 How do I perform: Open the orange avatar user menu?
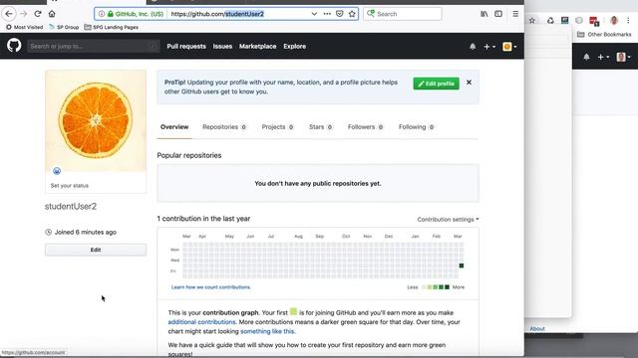click(x=509, y=47)
